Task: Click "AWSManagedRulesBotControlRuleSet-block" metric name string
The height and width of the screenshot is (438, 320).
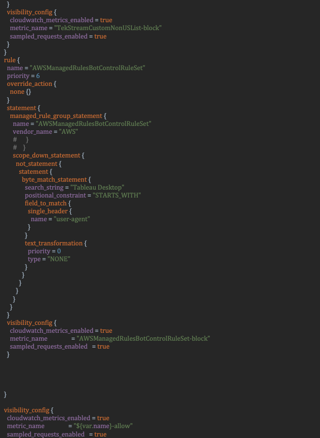Action: pyautogui.click(x=143, y=339)
